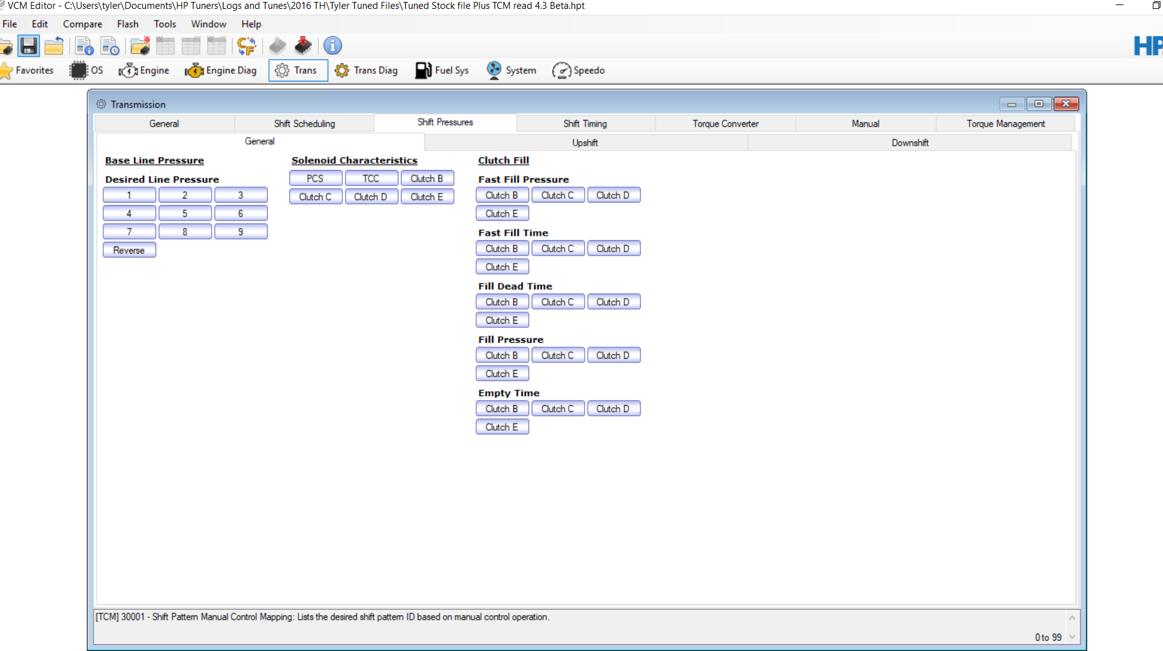Open the Edit menu
1163x651 pixels.
point(40,24)
